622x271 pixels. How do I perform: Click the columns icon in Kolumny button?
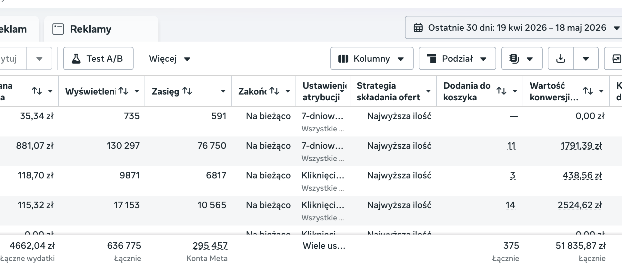tap(343, 59)
